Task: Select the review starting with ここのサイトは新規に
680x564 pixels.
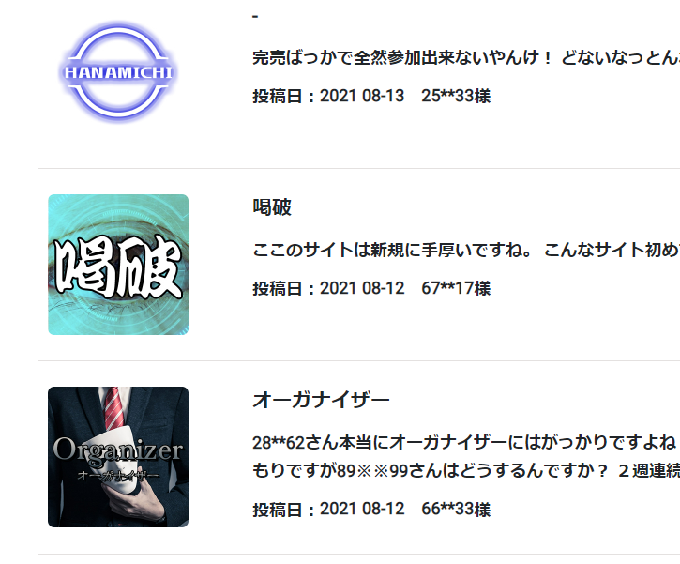Action: click(466, 250)
